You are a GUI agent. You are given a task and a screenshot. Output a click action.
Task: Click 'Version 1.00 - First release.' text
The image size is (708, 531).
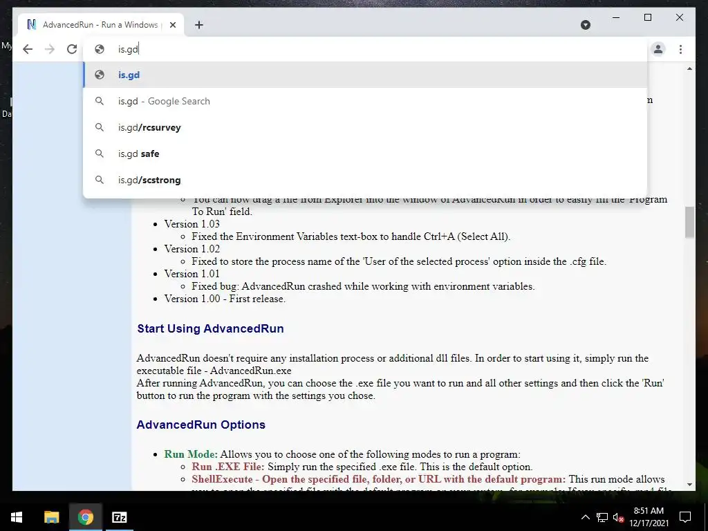point(225,299)
